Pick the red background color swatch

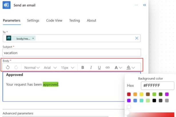tap(129, 94)
